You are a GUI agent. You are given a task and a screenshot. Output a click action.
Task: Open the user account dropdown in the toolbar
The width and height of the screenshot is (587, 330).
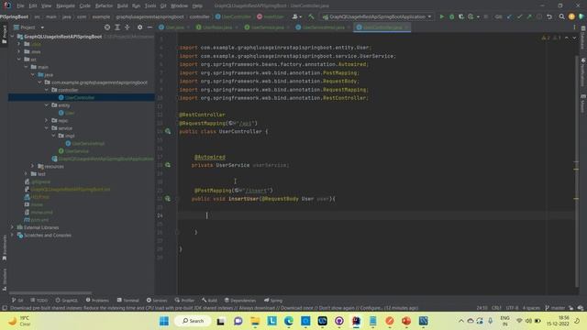(297, 16)
